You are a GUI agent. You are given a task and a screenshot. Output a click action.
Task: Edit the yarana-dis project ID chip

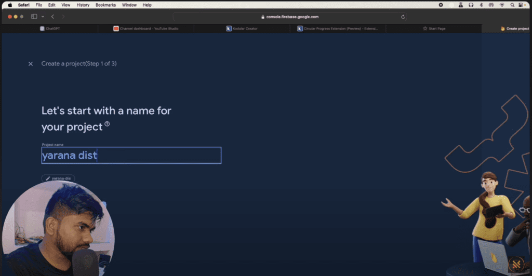pyautogui.click(x=58, y=178)
